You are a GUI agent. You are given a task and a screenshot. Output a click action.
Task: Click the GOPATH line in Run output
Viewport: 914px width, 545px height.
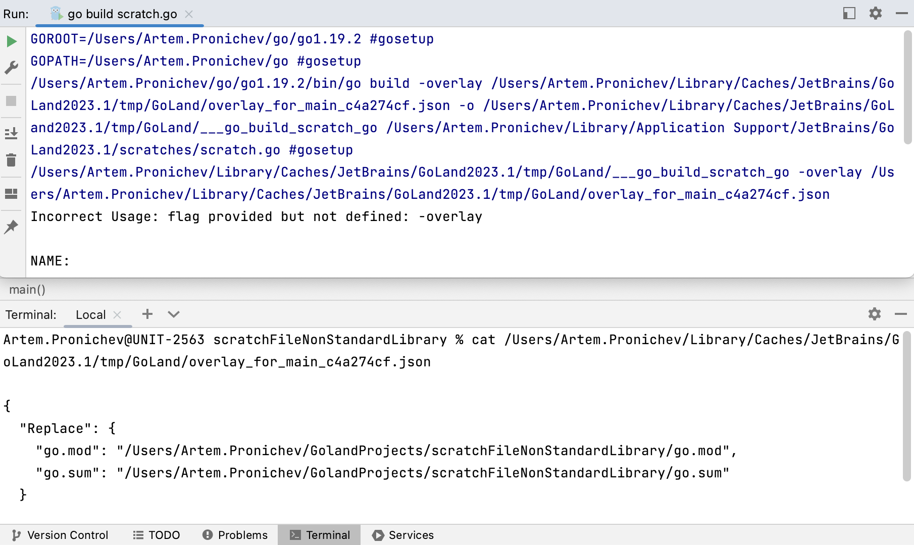coord(196,62)
